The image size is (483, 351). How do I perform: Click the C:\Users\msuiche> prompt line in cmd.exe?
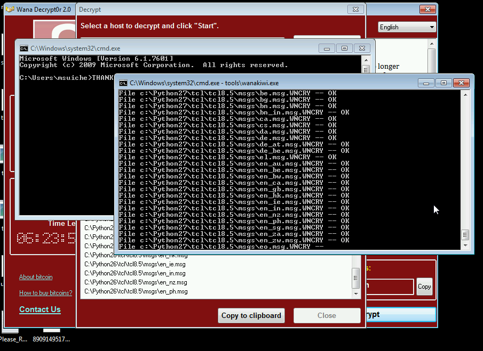coord(67,78)
